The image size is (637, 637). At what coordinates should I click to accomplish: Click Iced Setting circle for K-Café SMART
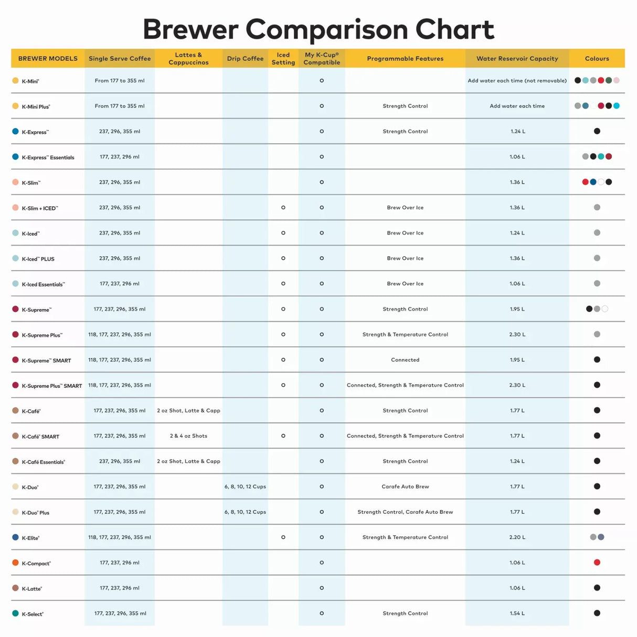point(283,436)
